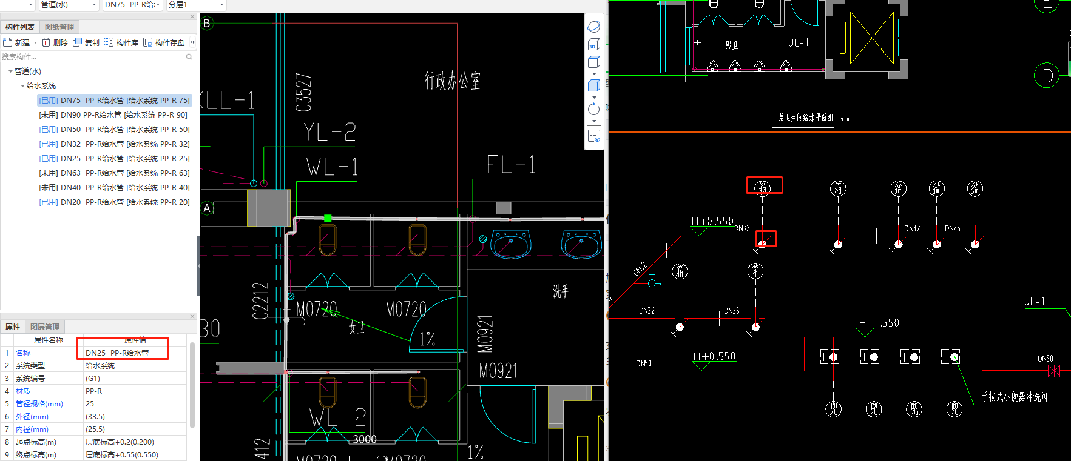
Task: Open dropdown under solid cube icon
Action: pyautogui.click(x=594, y=98)
